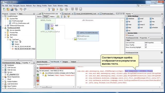Expand the Referenced Resources node

coord(5,26)
